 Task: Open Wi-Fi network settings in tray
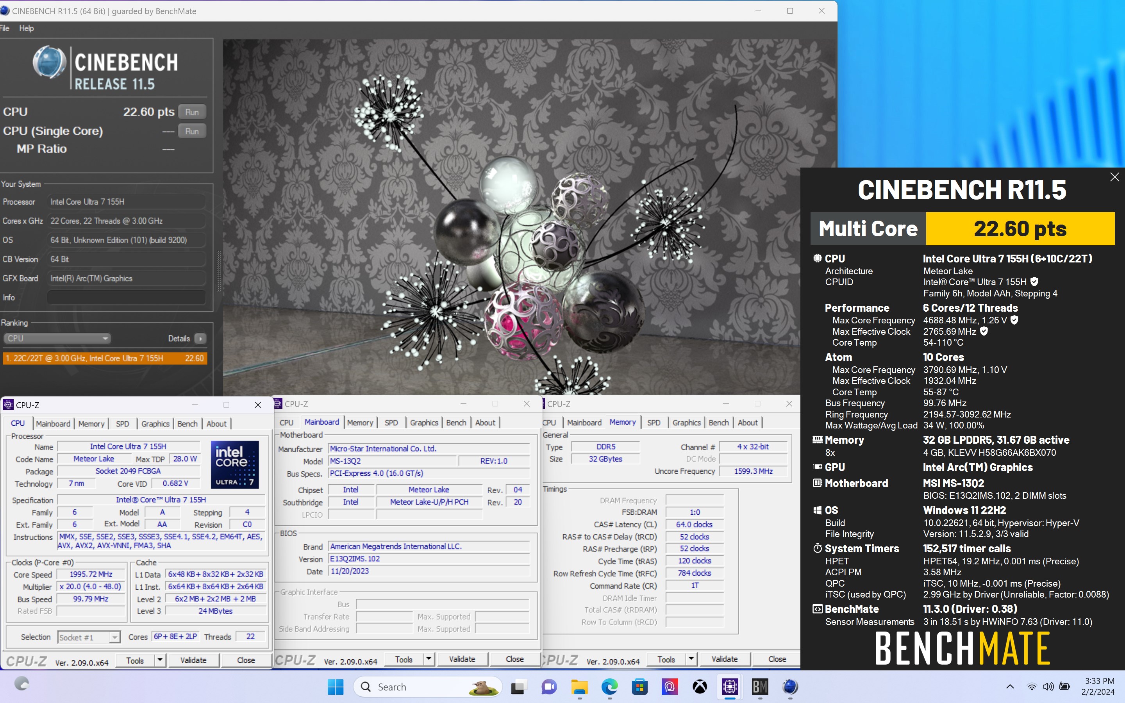pyautogui.click(x=1032, y=687)
